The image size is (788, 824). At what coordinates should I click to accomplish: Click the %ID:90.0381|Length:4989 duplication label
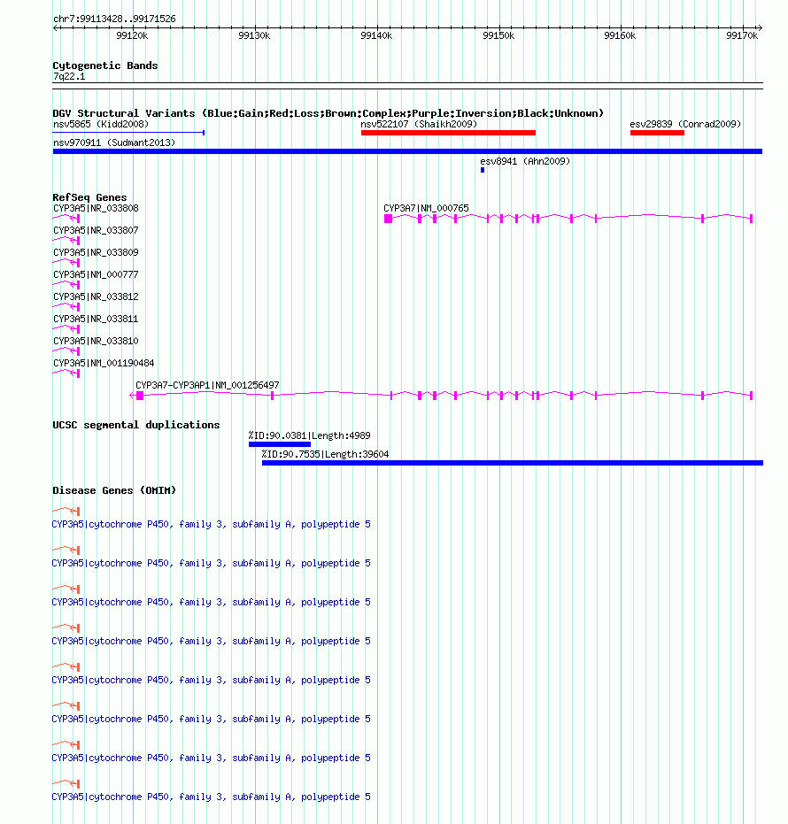pyautogui.click(x=310, y=436)
